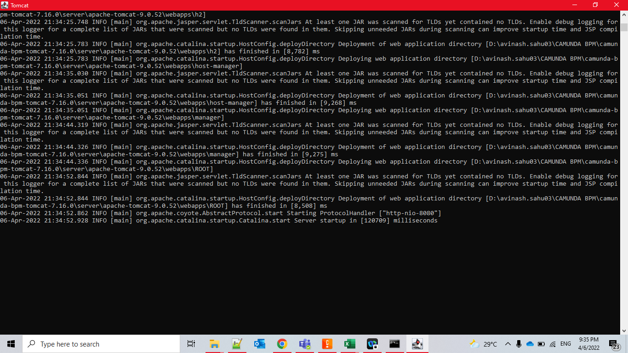
Task: Open Microsoft Teams from the taskbar
Action: coord(304,344)
